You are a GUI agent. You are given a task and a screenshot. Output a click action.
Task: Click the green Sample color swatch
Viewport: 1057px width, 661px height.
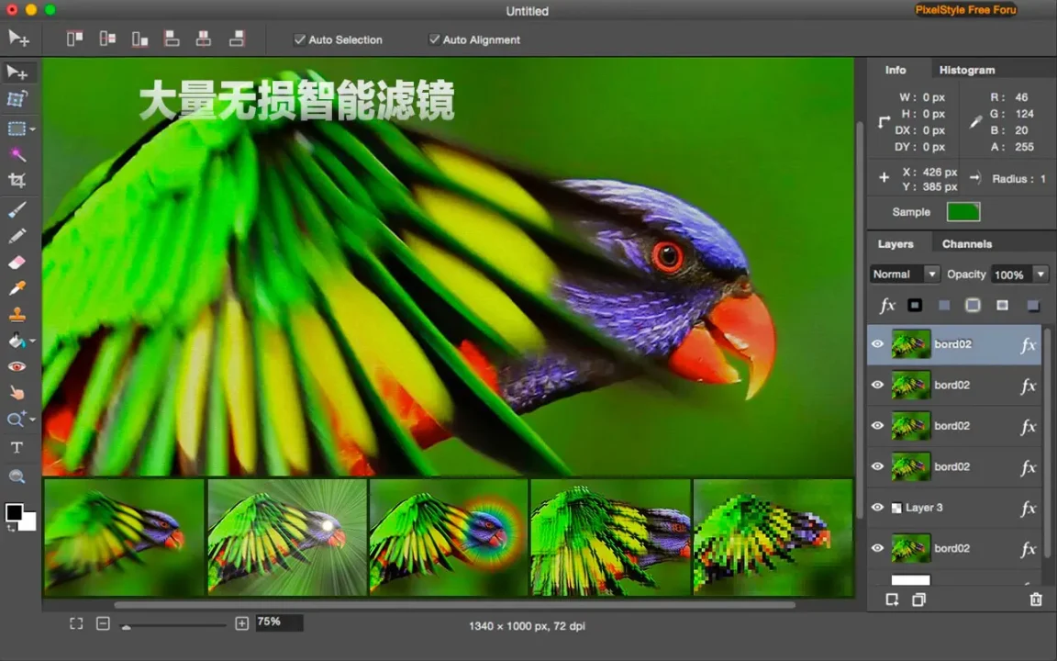pos(963,212)
